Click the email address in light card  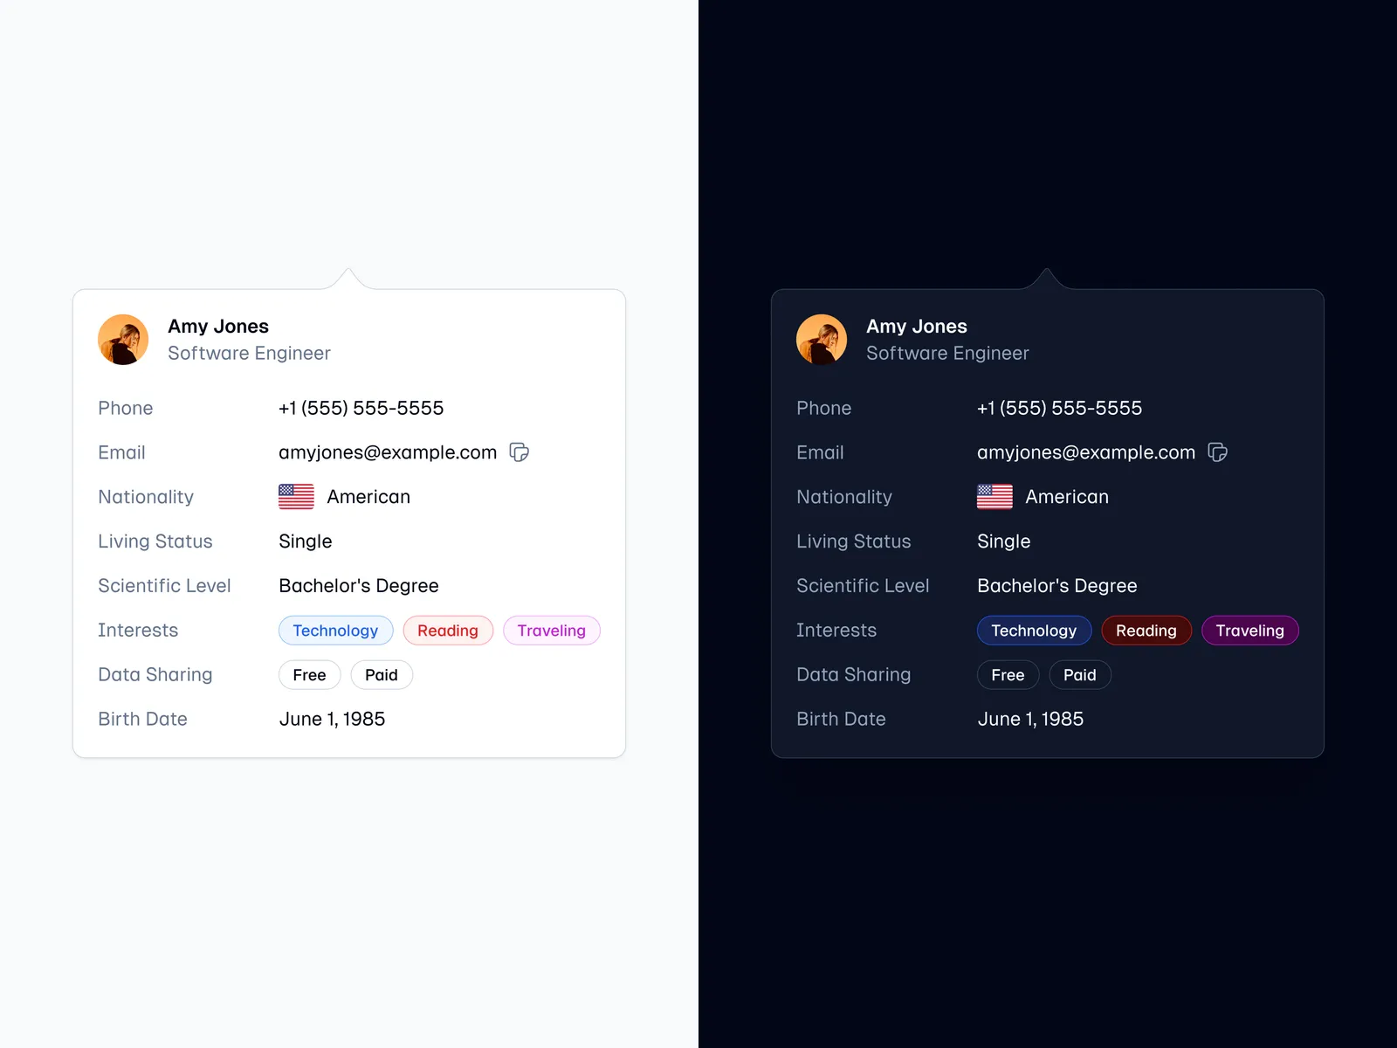[x=388, y=452]
